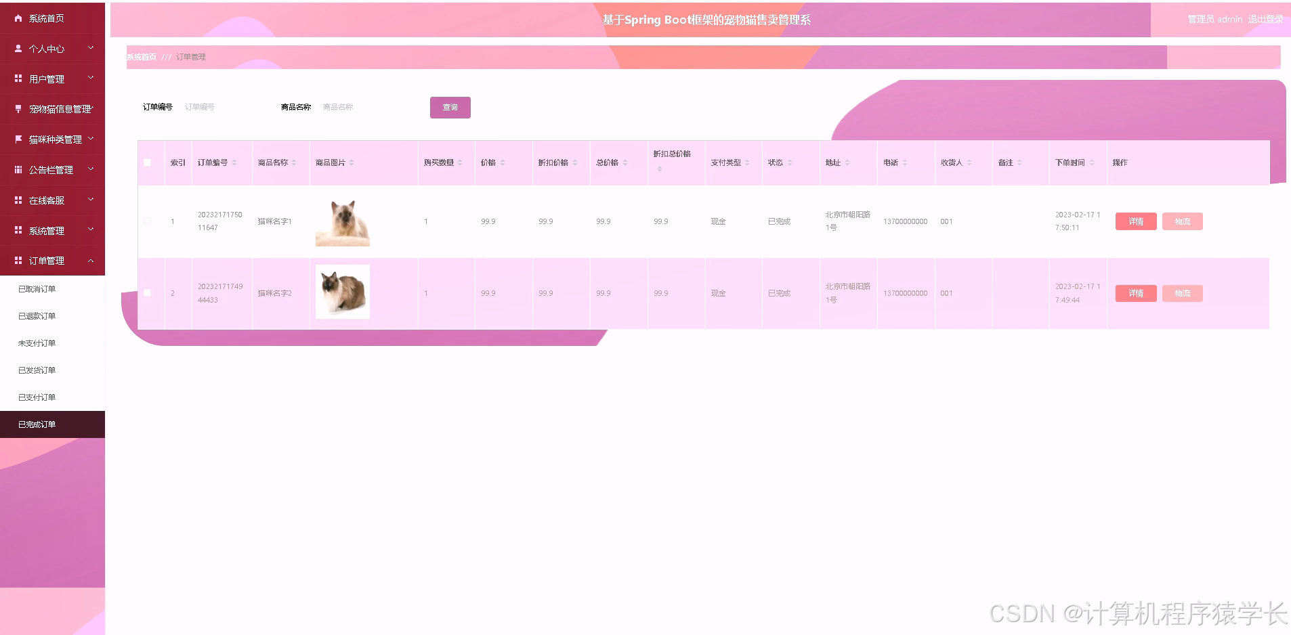Sort by 订单编号 column arrows
The height and width of the screenshot is (635, 1291).
(234, 162)
